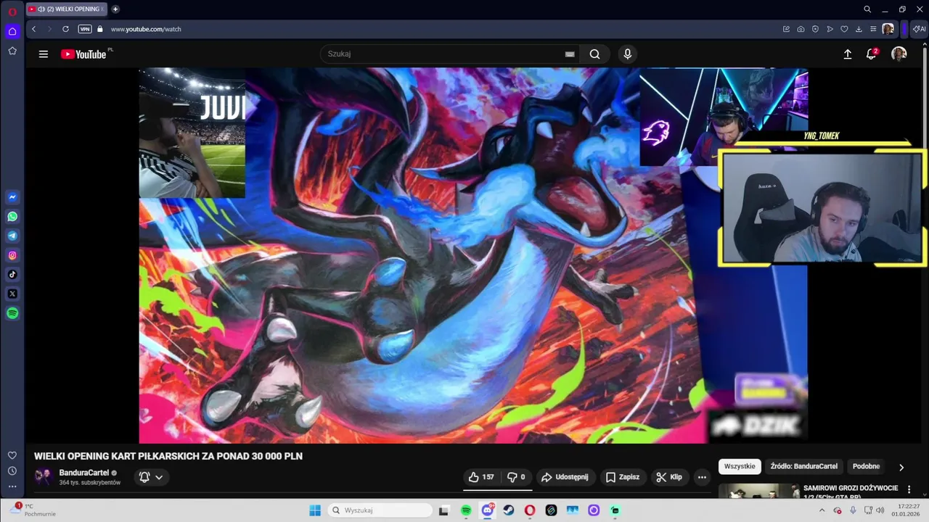Select the Źródło: BanduraCartel filter chip
Screen dimensions: 929x522
pyautogui.click(x=803, y=466)
